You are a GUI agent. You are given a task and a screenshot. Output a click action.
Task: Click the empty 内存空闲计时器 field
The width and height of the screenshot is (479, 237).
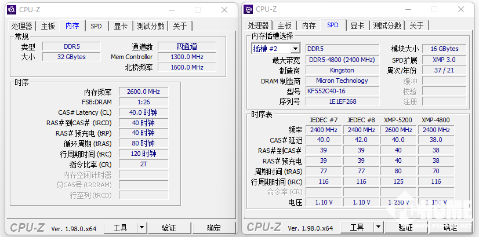144,174
